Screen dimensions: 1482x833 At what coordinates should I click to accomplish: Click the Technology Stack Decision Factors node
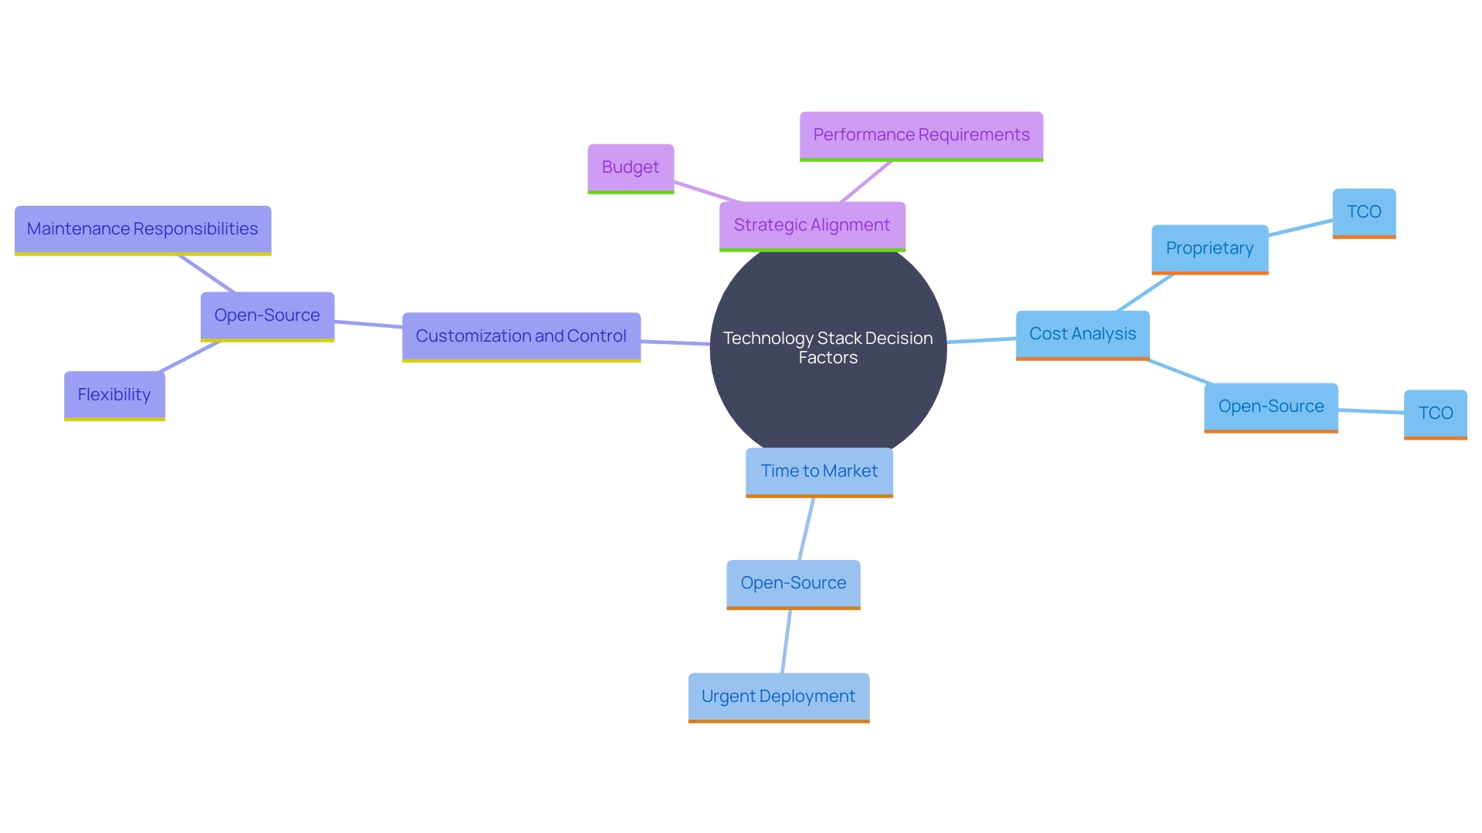(827, 346)
